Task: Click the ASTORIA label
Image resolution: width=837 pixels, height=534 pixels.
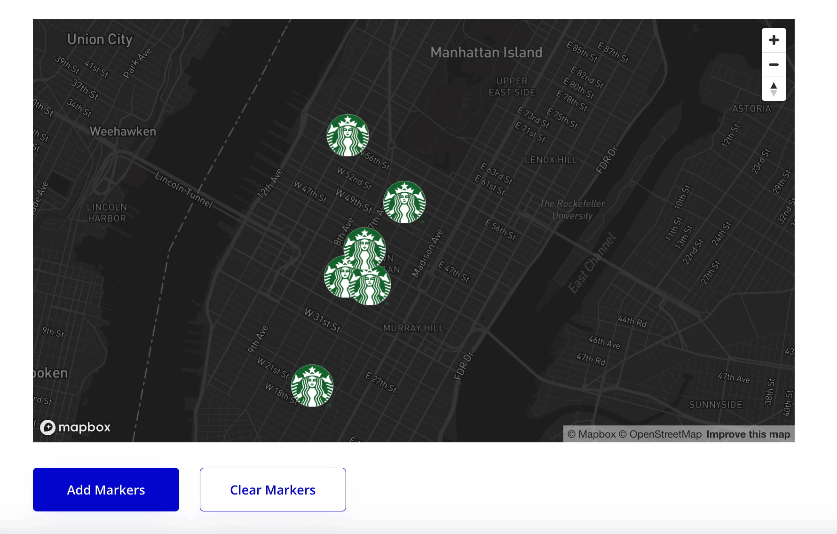Action: point(751,109)
